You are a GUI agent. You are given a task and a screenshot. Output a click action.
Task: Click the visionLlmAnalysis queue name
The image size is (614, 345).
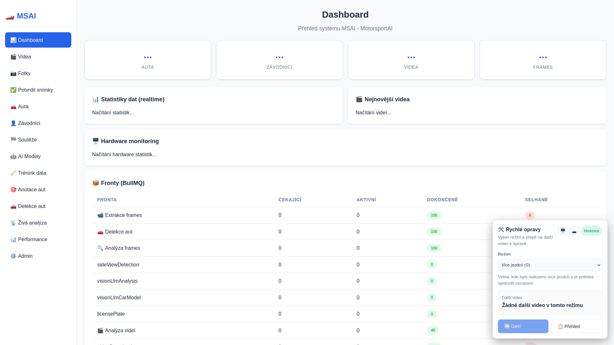click(117, 281)
